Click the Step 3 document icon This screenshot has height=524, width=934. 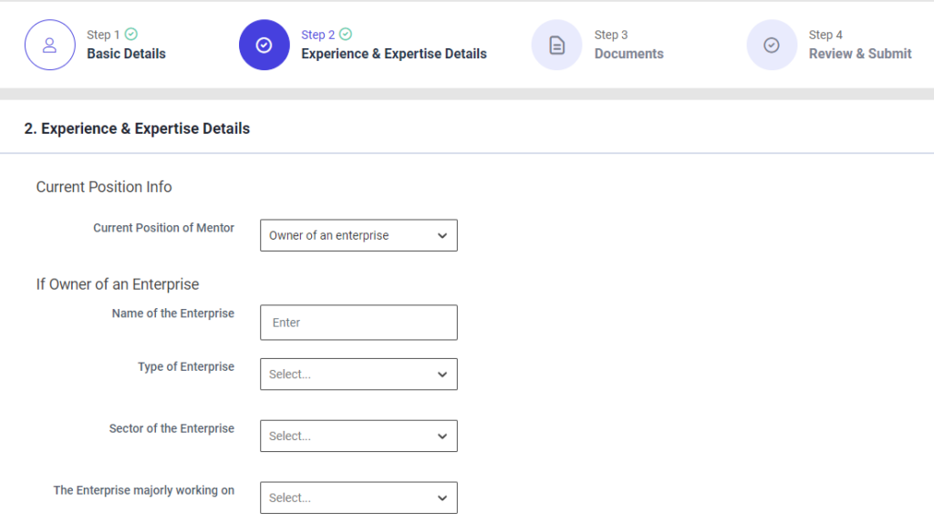(x=556, y=45)
